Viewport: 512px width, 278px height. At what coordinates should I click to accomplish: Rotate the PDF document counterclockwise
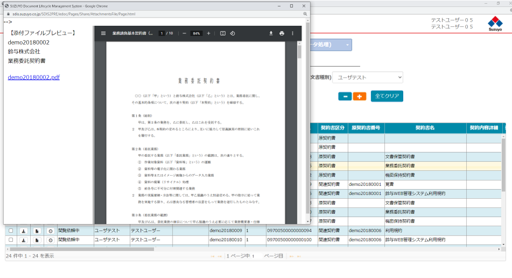point(232,33)
